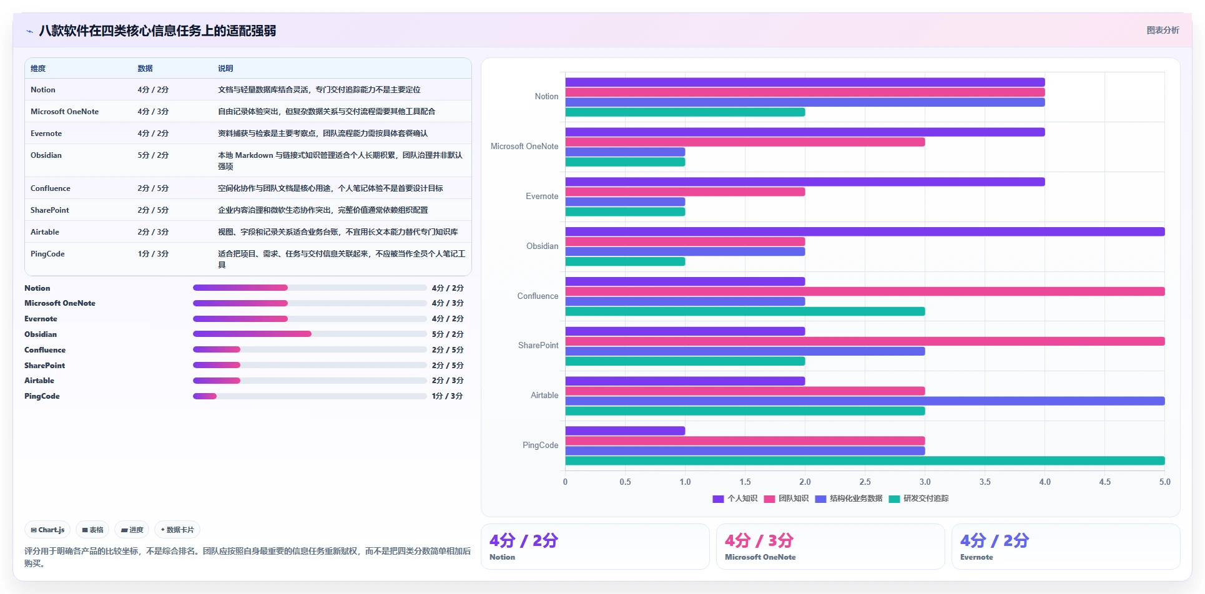Click Evernote's purple 个人知识 bar in chart

click(805, 182)
